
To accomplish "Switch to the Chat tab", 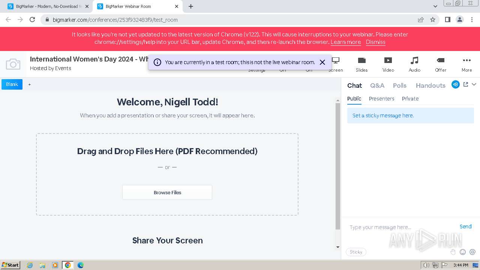I will coord(354,85).
